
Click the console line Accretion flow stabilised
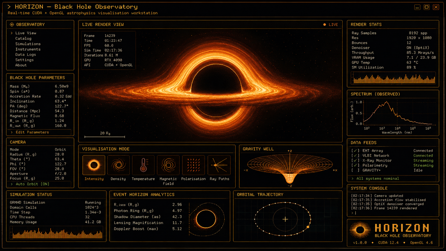point(388,200)
